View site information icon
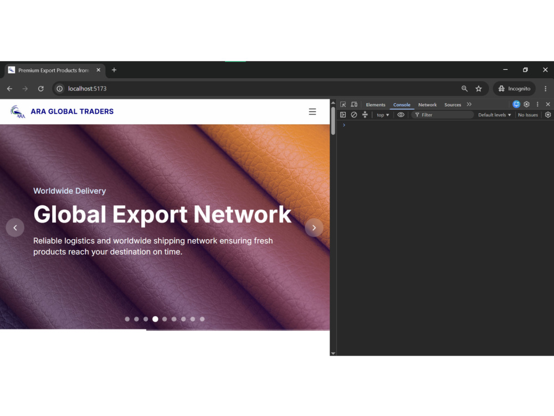The image size is (554, 416). (x=60, y=89)
